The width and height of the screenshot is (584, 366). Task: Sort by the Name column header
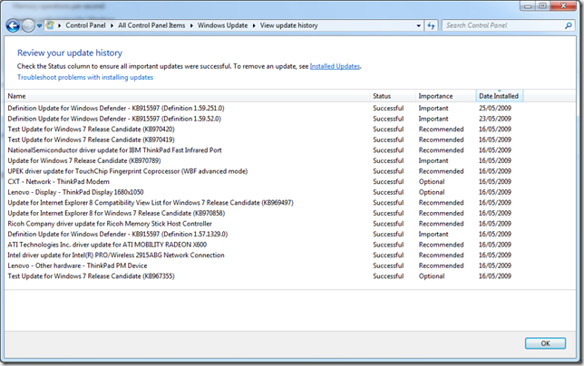pyautogui.click(x=188, y=96)
